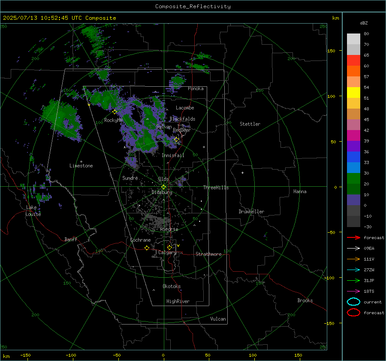
Task: Click the Drumheller city label
Action: pos(251,212)
